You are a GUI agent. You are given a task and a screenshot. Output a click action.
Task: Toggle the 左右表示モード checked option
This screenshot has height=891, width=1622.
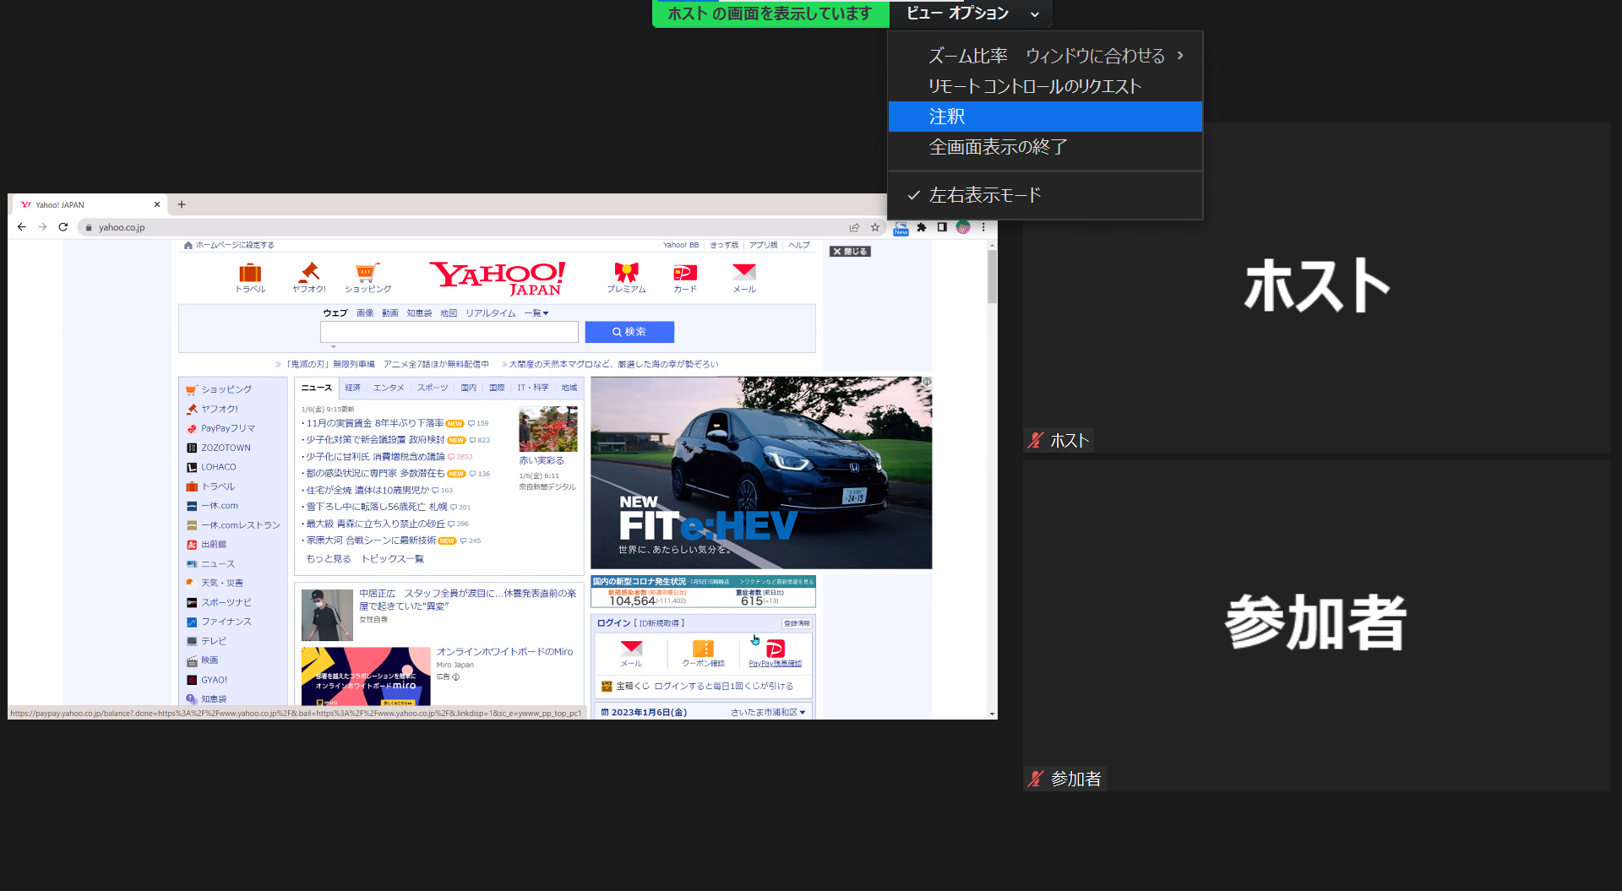click(985, 195)
